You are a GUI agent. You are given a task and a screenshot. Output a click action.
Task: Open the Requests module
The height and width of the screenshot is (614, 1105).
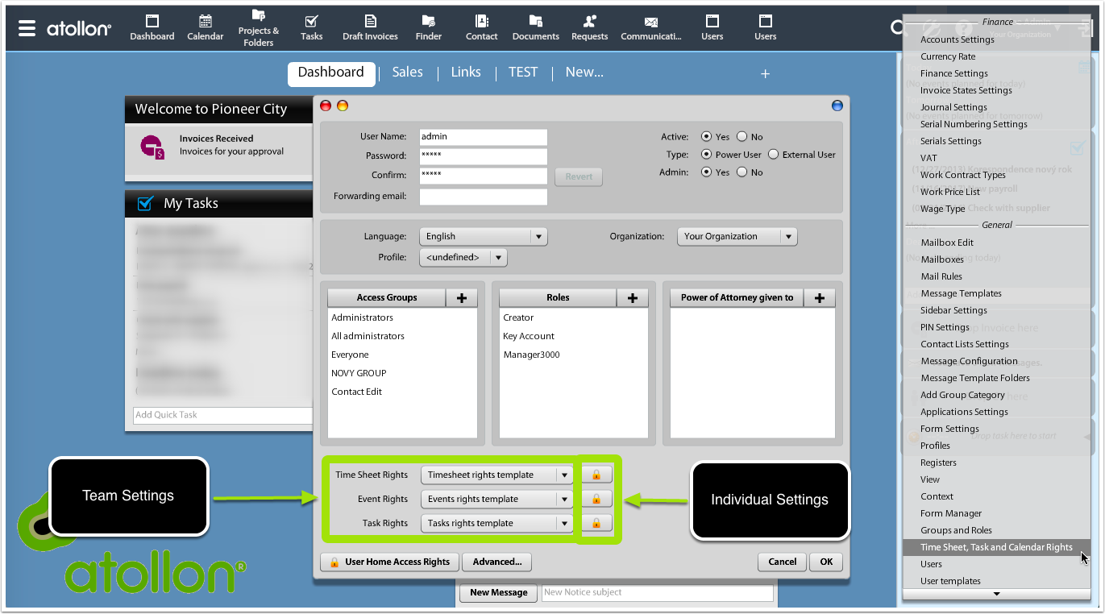pos(590,27)
